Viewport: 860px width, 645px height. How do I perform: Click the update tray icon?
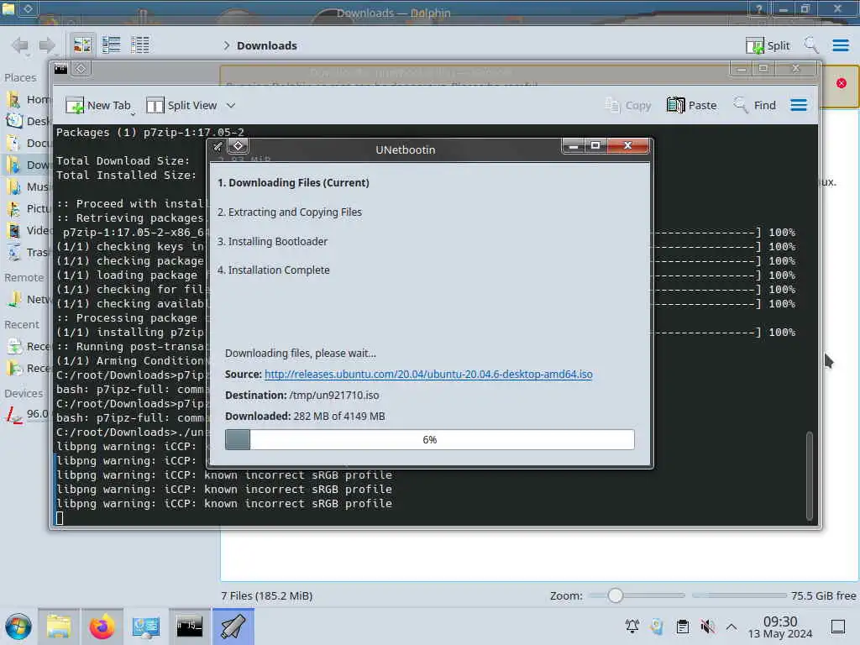coord(657,626)
